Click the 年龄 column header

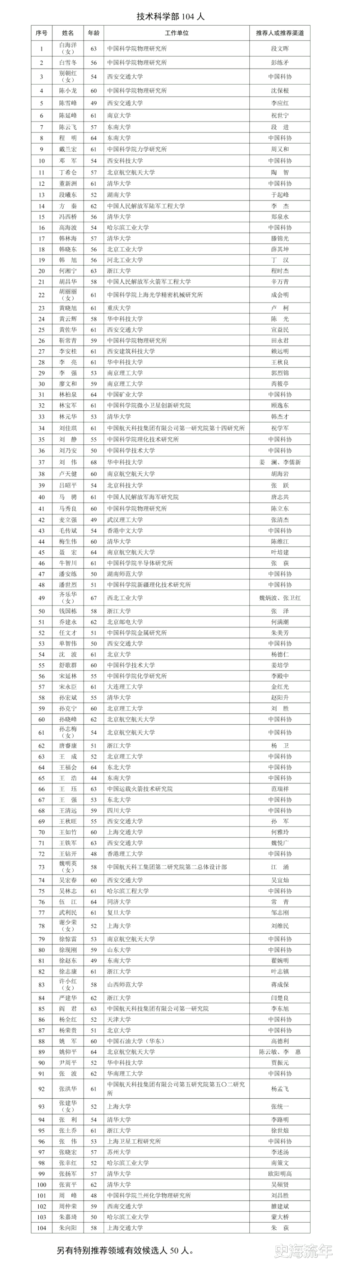coord(93,33)
